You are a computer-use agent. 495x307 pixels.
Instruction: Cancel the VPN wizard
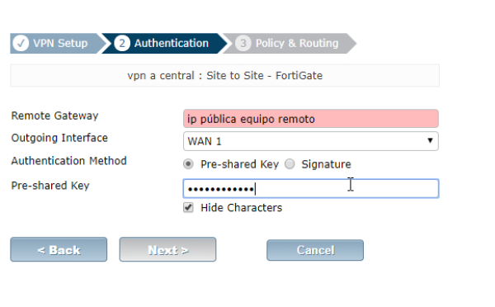315,250
